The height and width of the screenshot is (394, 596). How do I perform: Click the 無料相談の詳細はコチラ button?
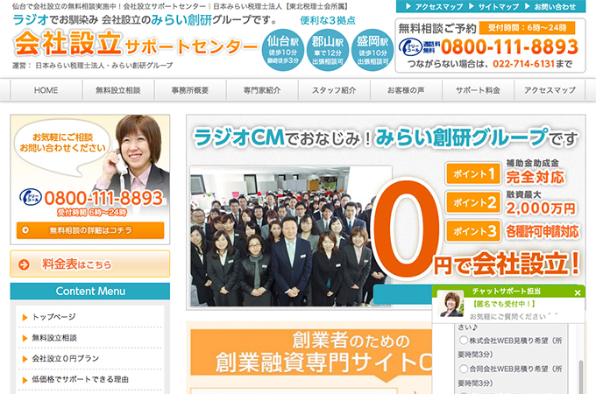(90, 230)
